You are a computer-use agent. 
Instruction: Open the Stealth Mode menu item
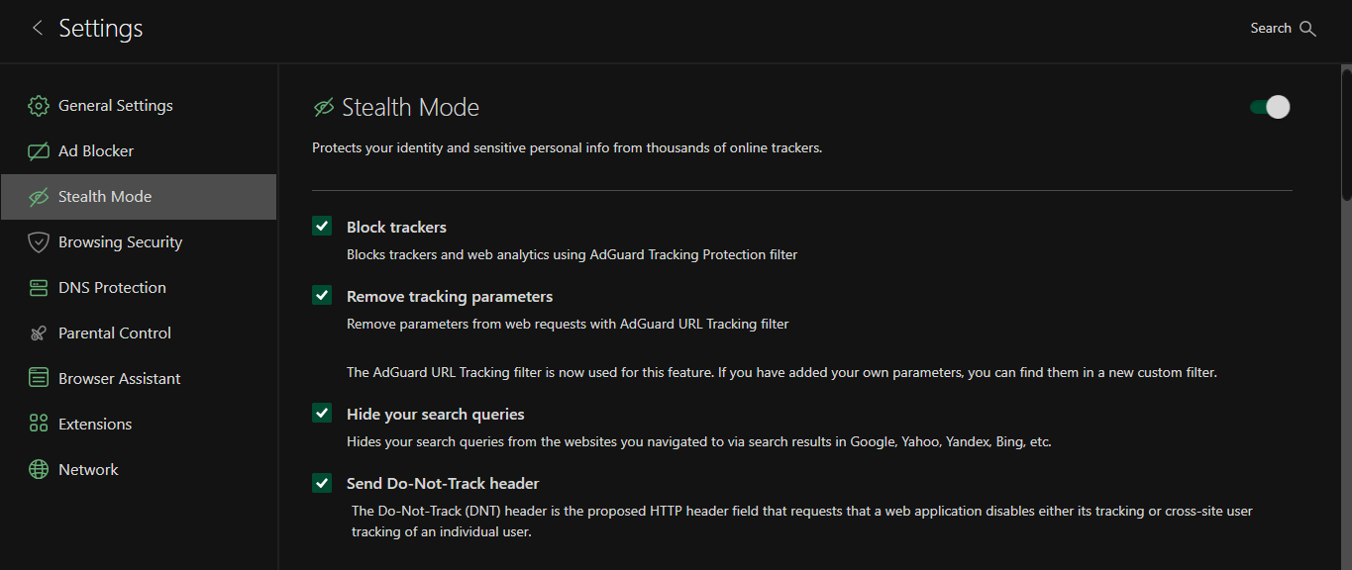click(x=105, y=197)
